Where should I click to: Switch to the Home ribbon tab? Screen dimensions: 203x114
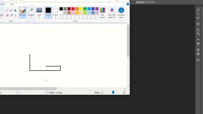point(2,4)
